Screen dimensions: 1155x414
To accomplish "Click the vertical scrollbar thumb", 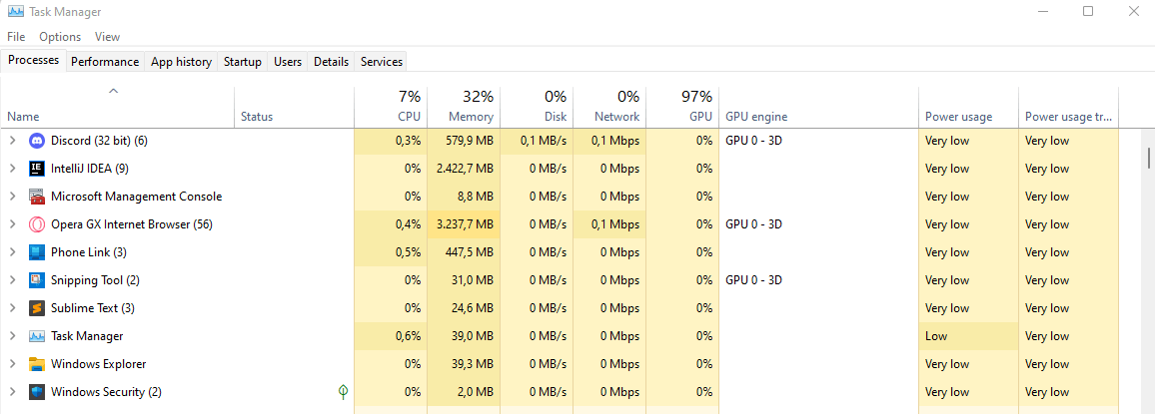I will [1149, 158].
